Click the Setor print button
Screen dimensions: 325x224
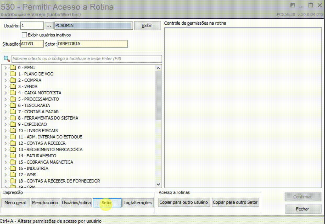click(107, 202)
